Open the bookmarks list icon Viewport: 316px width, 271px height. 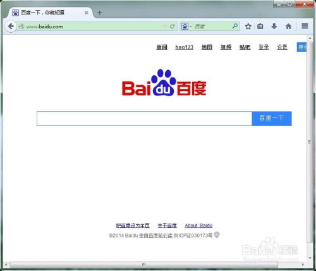tap(260, 27)
